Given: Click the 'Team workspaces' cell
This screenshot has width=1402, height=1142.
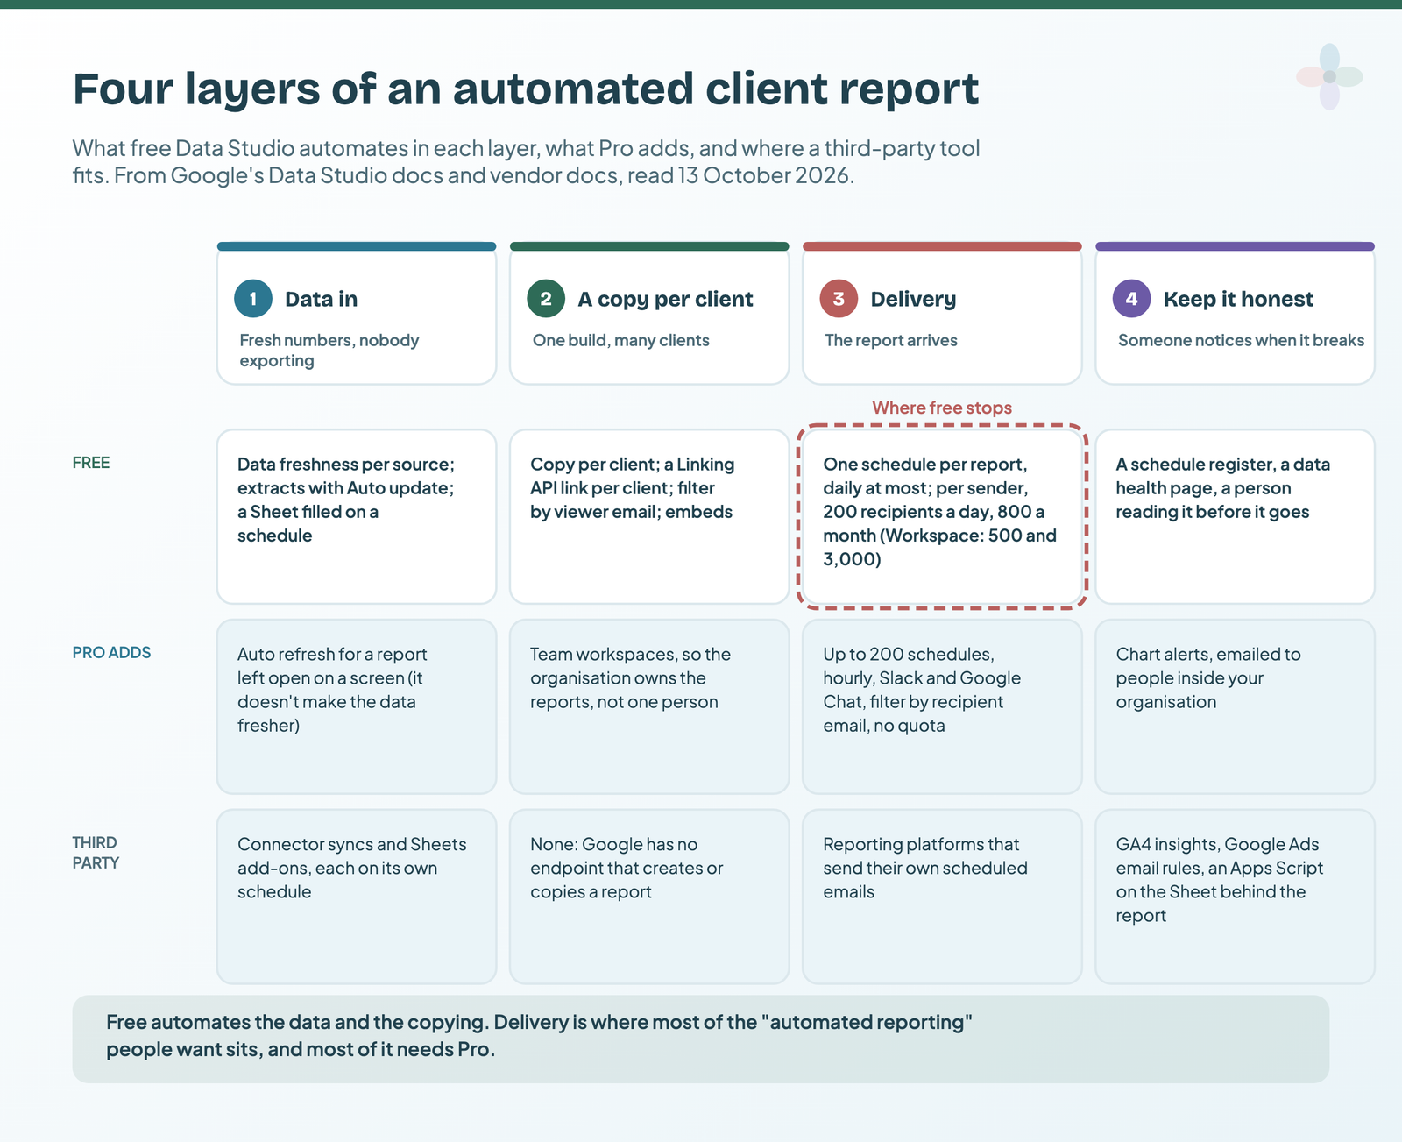Looking at the screenshot, I should coord(649,706).
